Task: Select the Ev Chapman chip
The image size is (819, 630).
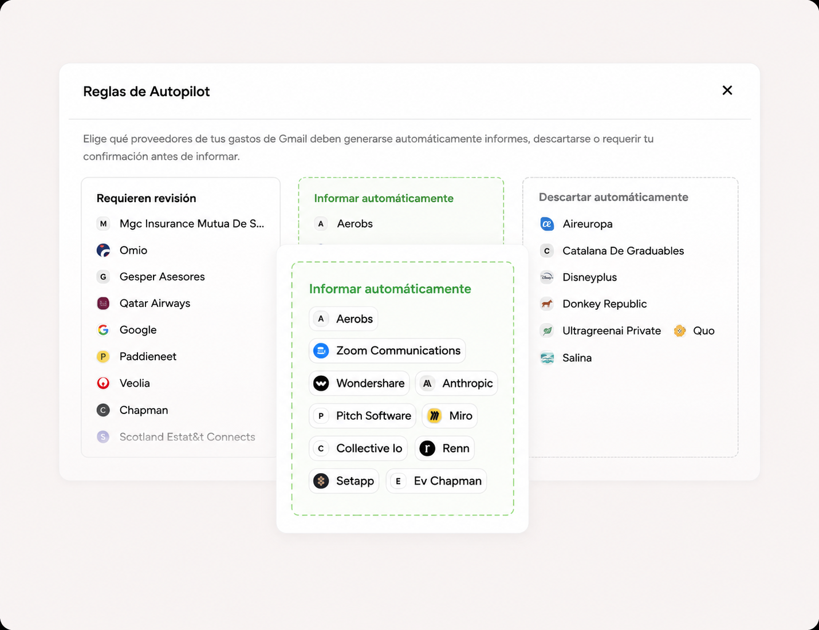Action: point(436,481)
